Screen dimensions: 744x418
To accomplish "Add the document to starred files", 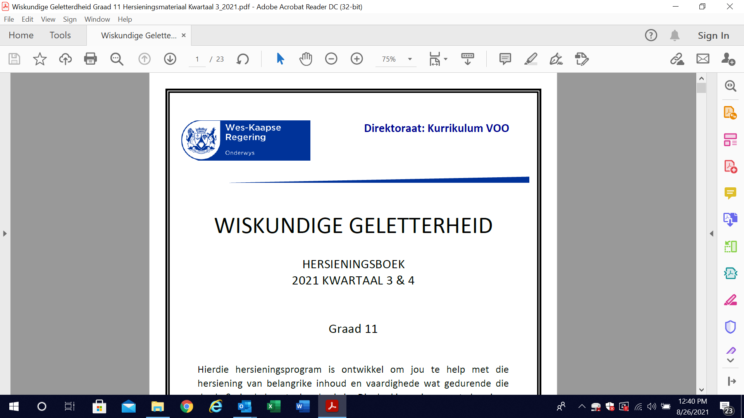I will coord(40,59).
